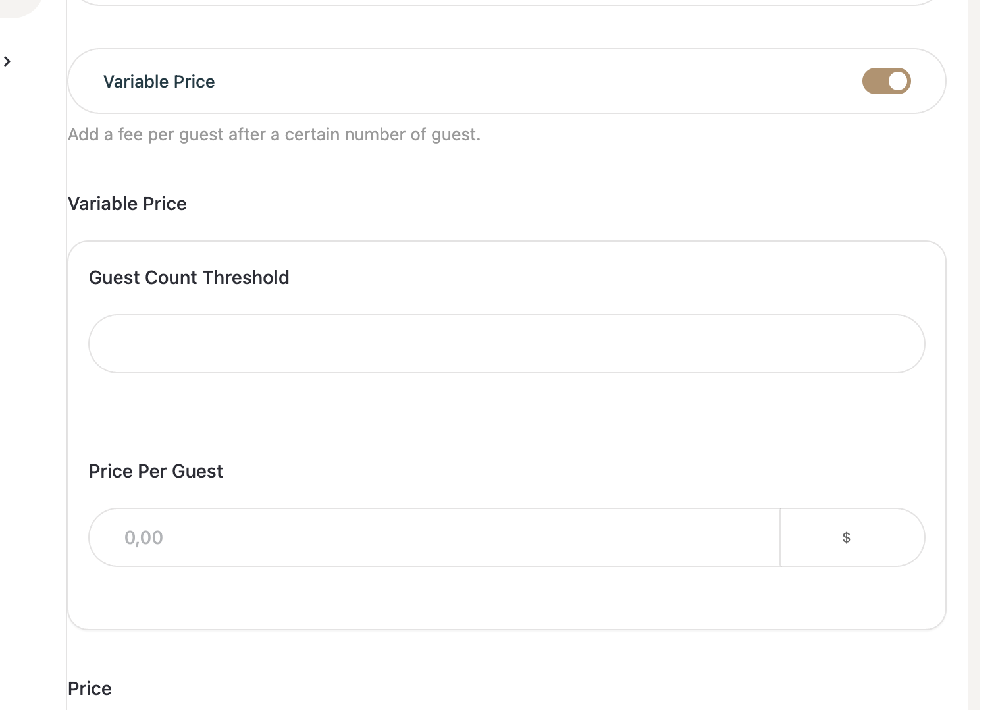Click the Variable Price section heading

click(x=127, y=204)
